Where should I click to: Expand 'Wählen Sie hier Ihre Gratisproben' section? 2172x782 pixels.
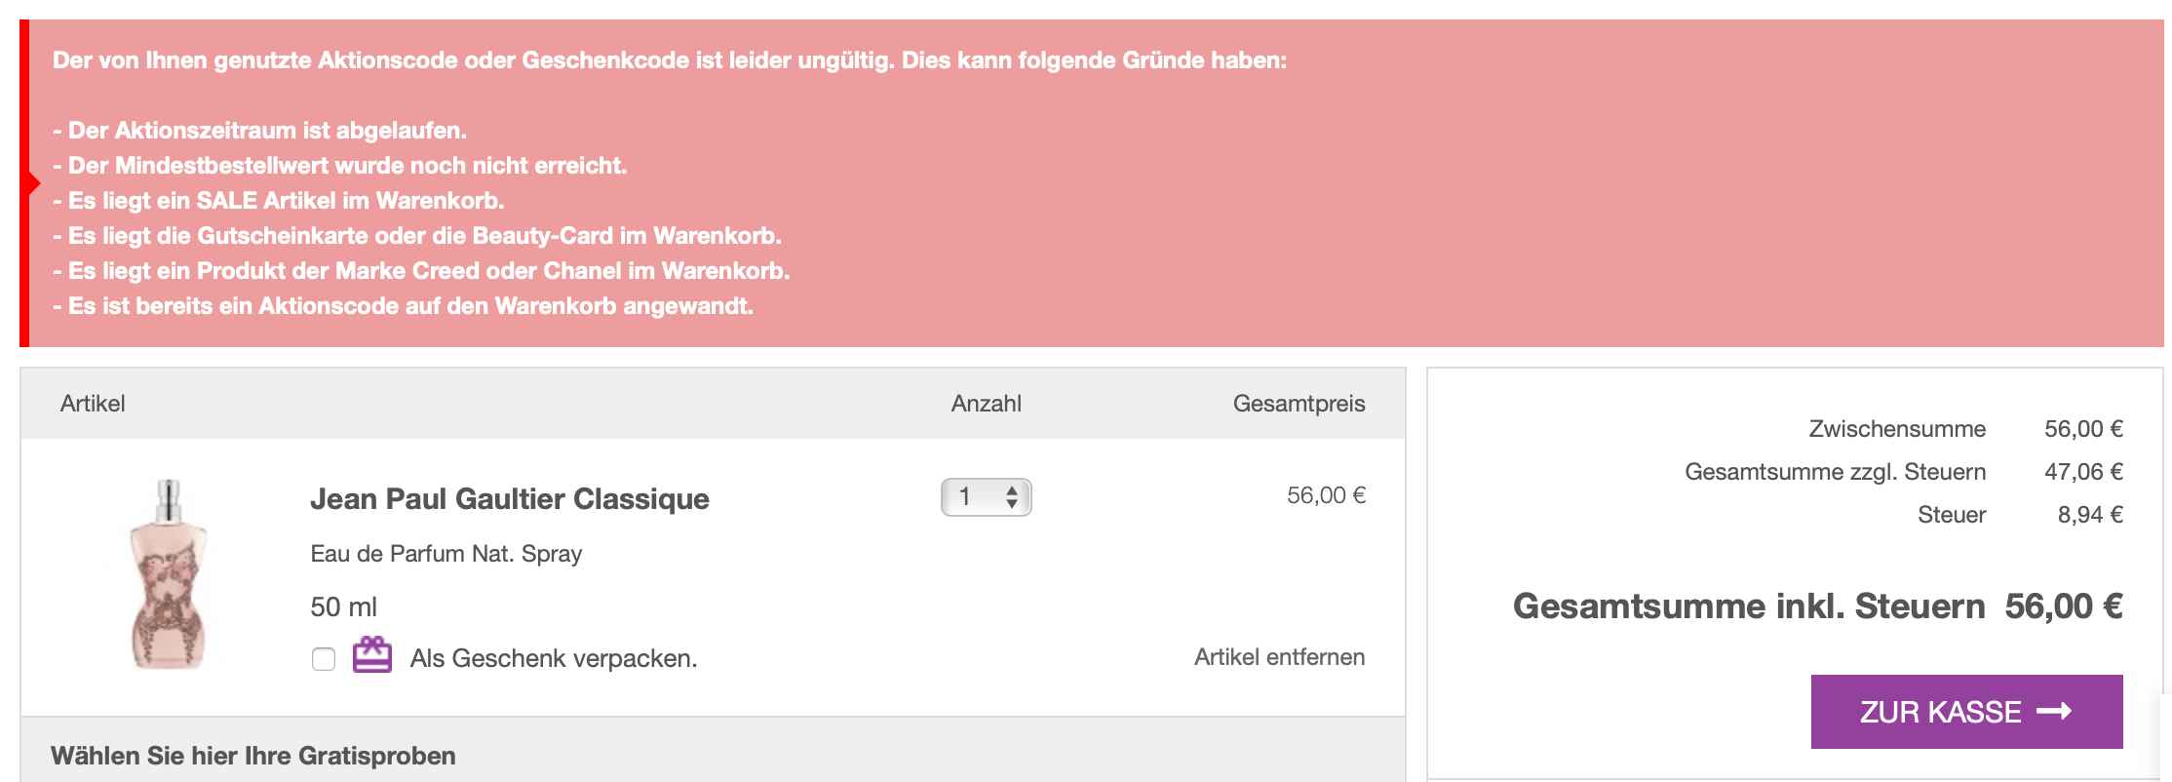click(253, 756)
